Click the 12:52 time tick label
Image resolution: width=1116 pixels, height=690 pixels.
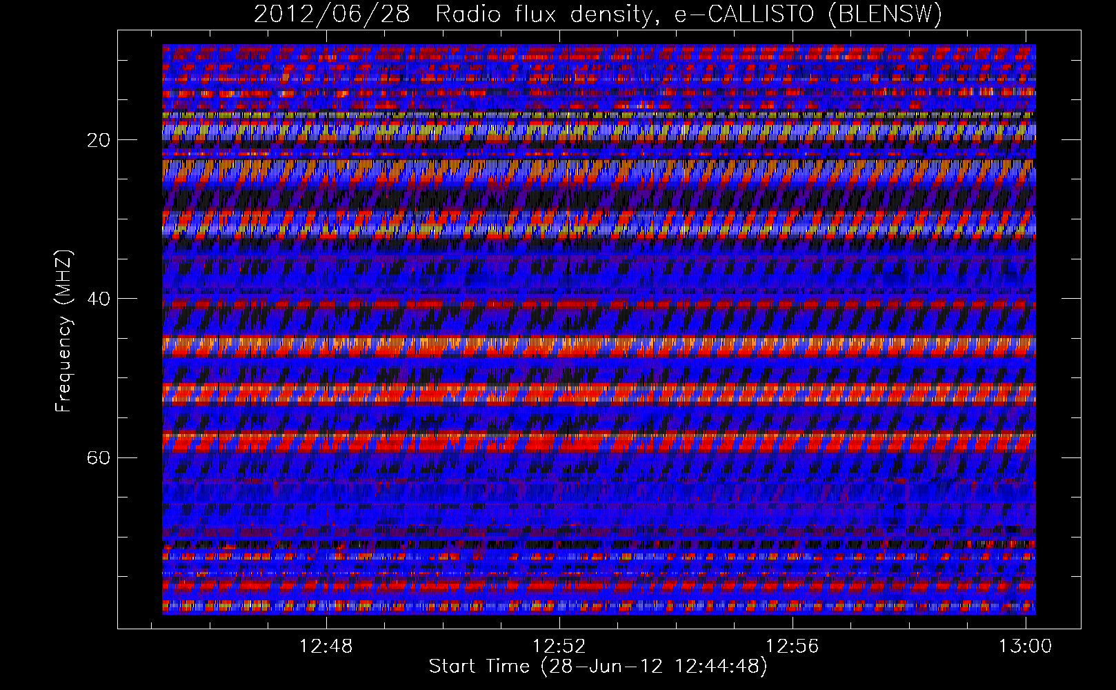tap(559, 646)
